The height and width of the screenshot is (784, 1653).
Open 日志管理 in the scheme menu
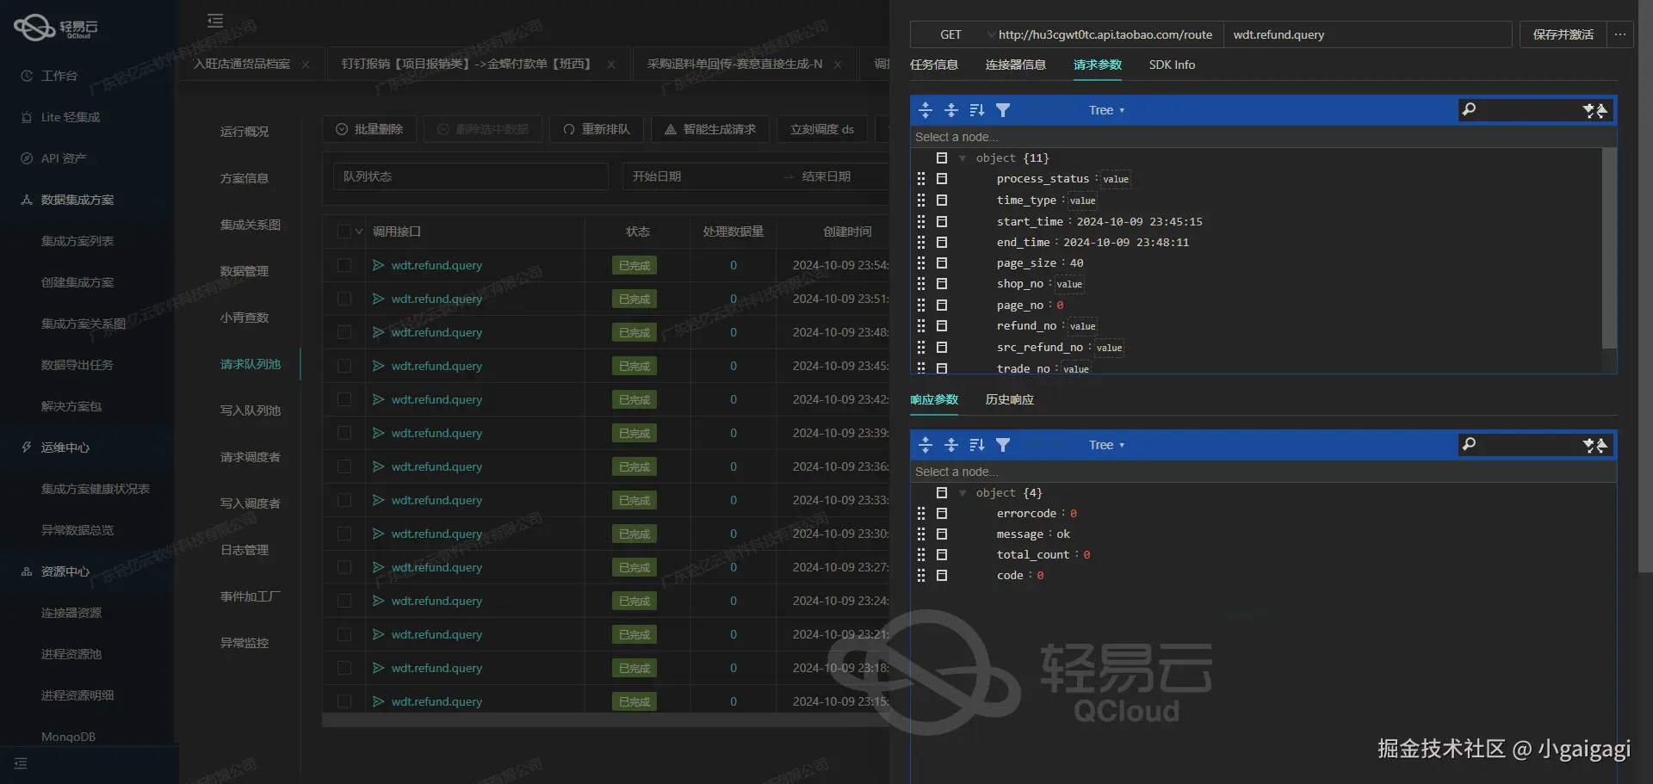[x=245, y=550]
